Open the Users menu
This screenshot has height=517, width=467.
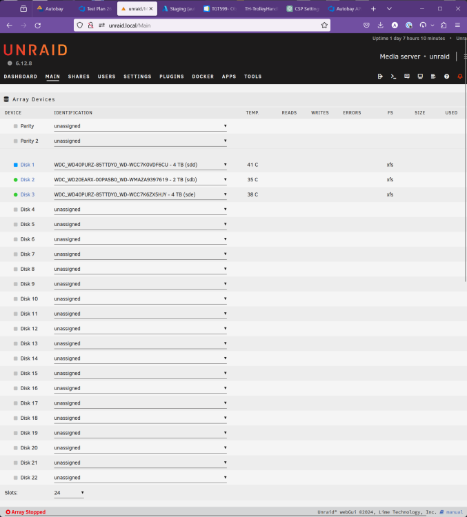pos(107,77)
